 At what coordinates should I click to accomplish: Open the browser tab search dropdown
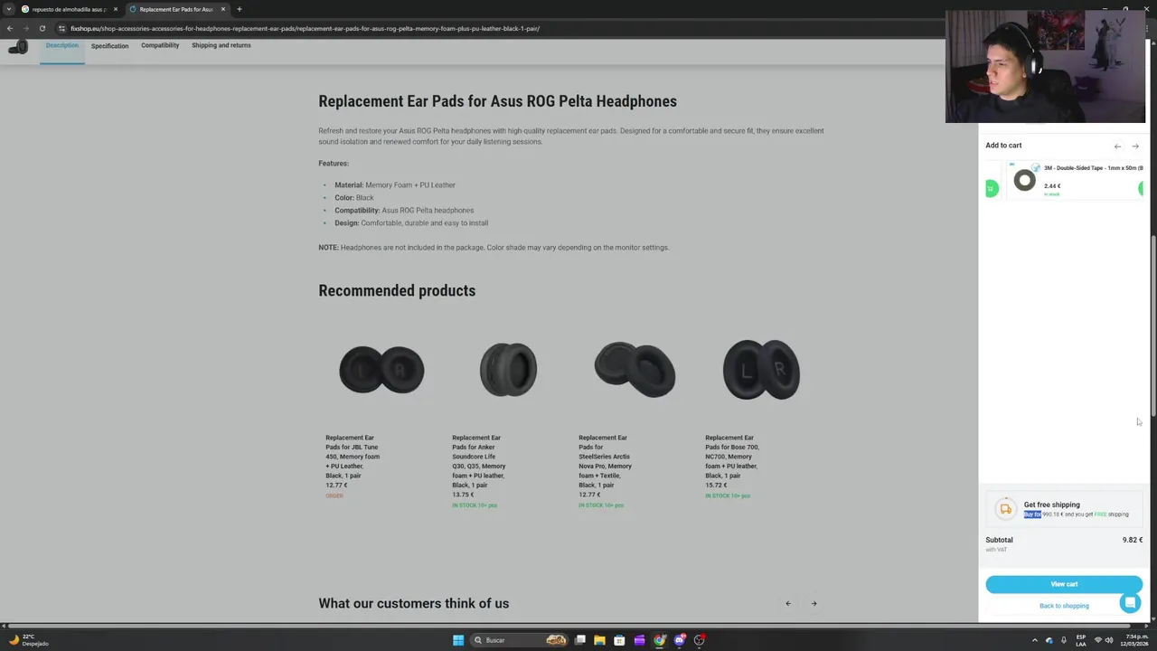coord(8,9)
